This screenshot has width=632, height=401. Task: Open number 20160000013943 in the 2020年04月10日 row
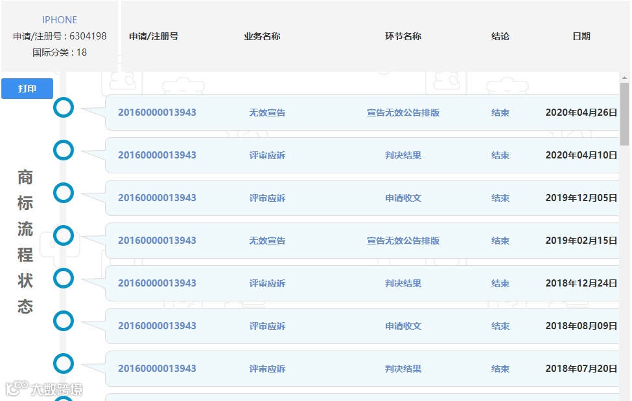coord(158,155)
